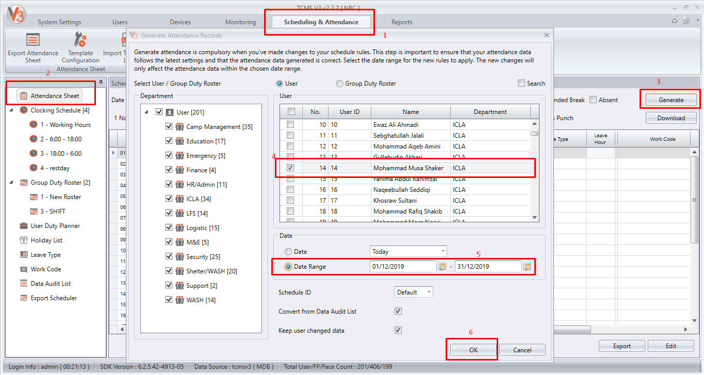Click icon of 1 - New Roster

click(x=34, y=197)
